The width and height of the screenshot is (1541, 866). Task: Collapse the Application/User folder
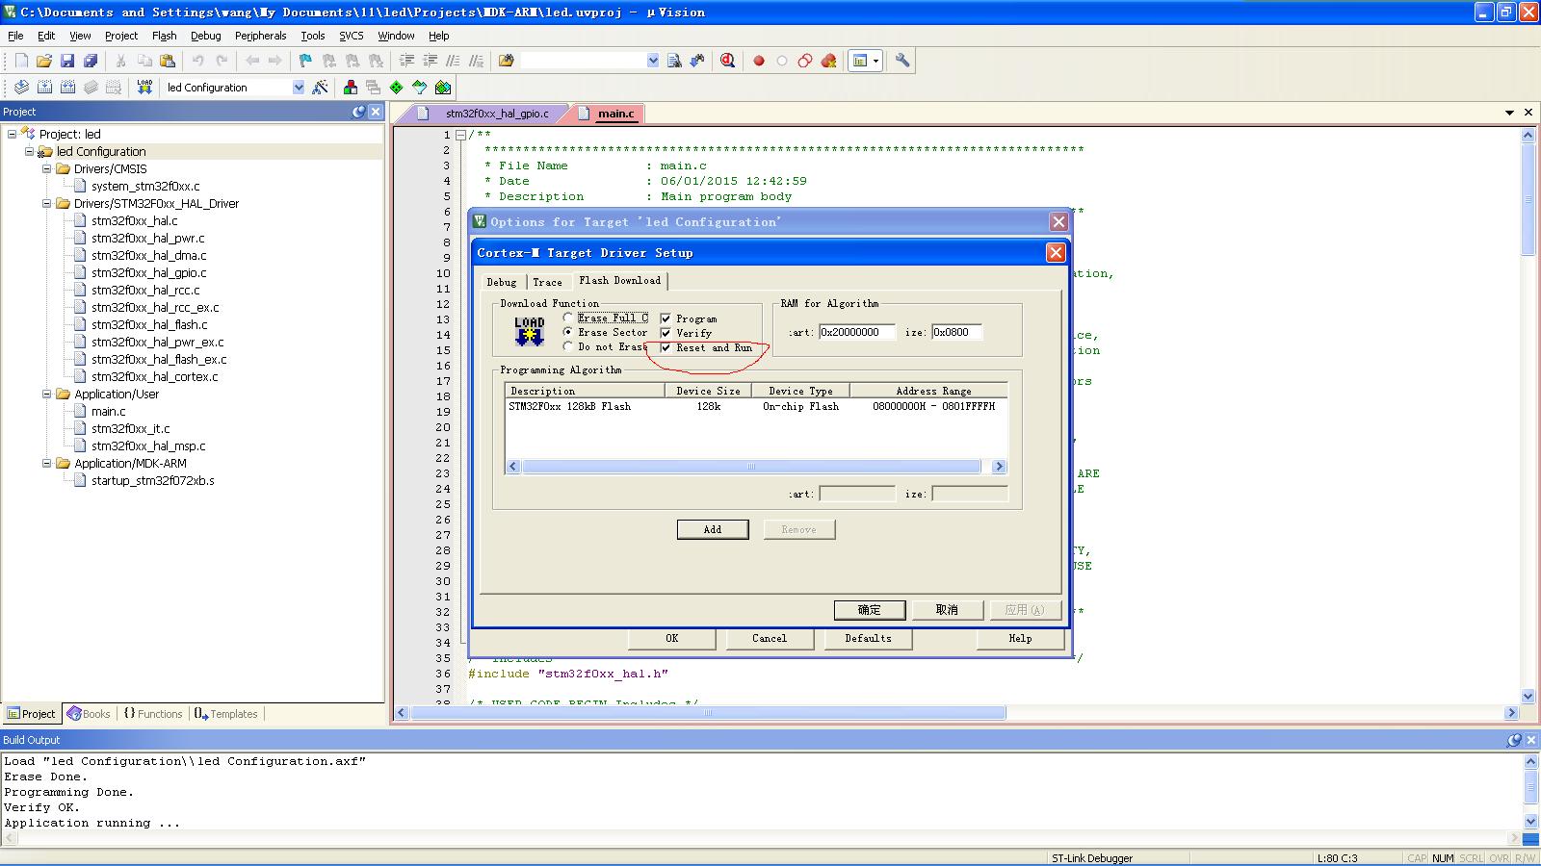click(46, 394)
